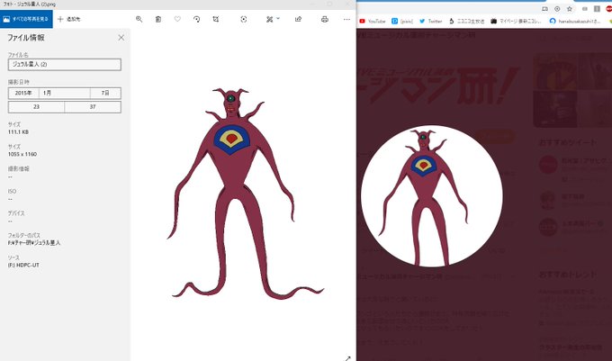This screenshot has width=612, height=361.
Task: Click the focus target icon in Photos toolbar
Action: click(x=244, y=19)
